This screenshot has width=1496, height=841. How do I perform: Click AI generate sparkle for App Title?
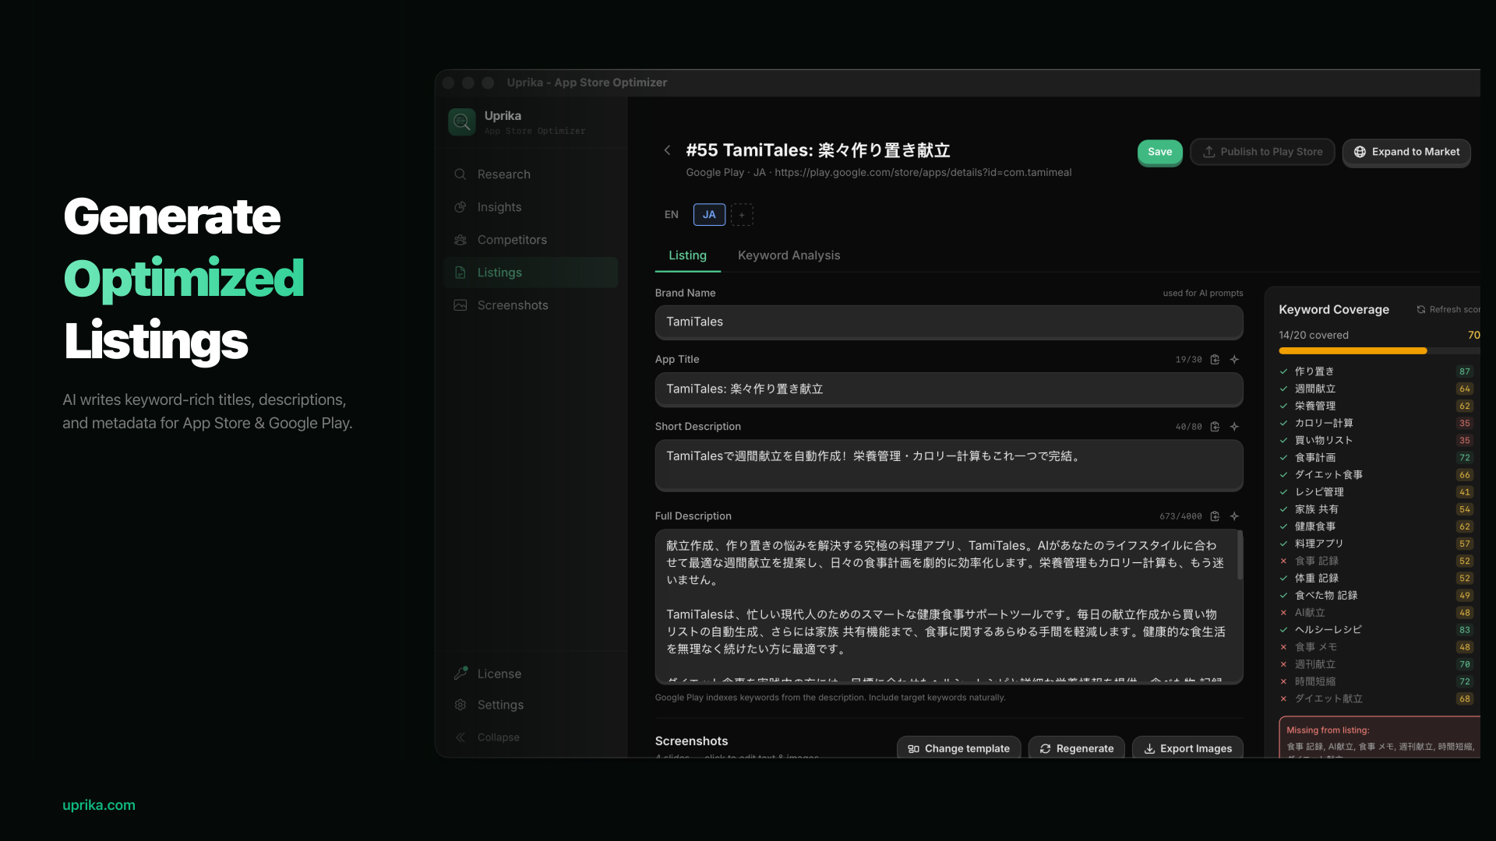point(1234,359)
